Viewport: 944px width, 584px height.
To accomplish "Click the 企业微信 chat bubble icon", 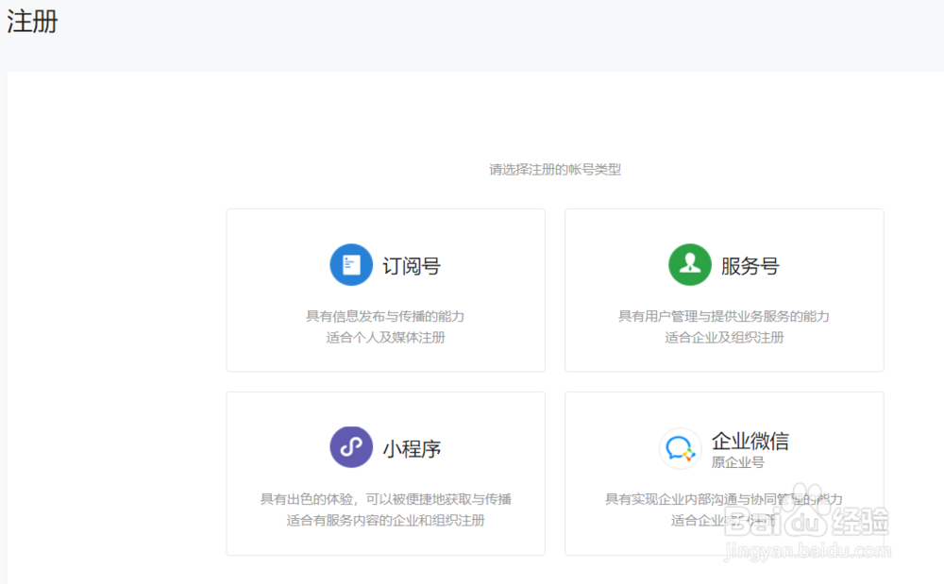I will click(x=681, y=448).
